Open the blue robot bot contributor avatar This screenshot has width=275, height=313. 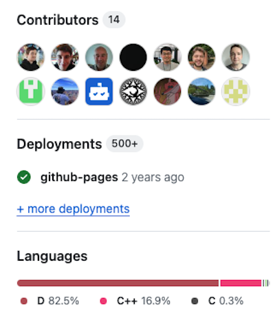coord(99,91)
